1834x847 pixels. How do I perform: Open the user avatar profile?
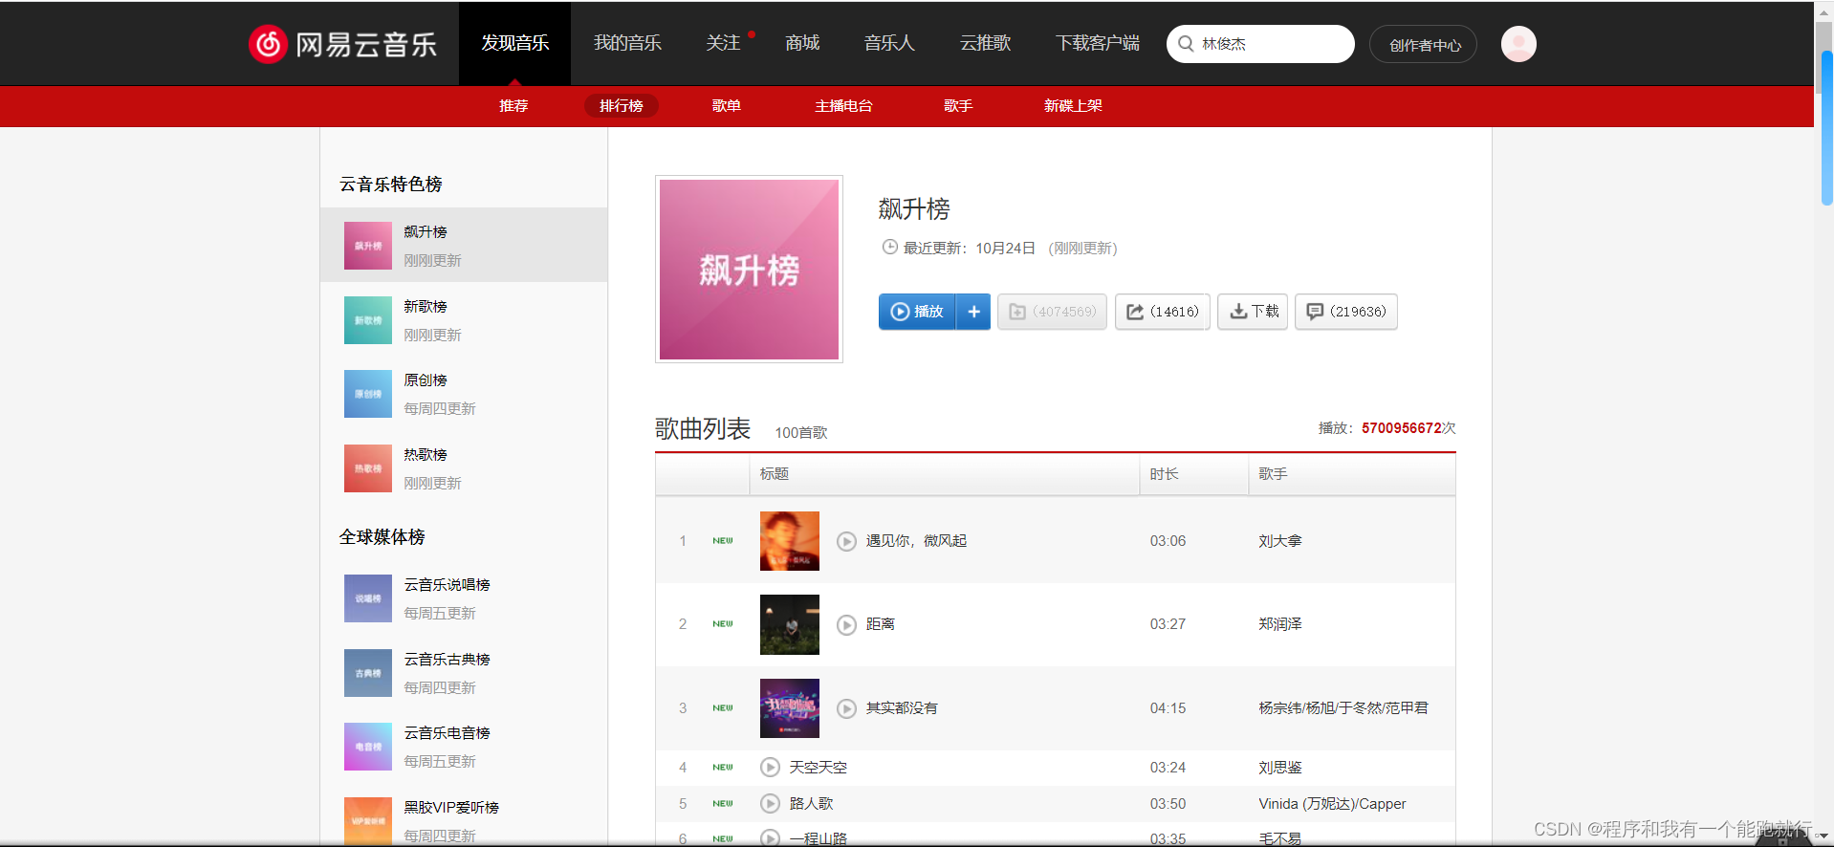coord(1518,44)
